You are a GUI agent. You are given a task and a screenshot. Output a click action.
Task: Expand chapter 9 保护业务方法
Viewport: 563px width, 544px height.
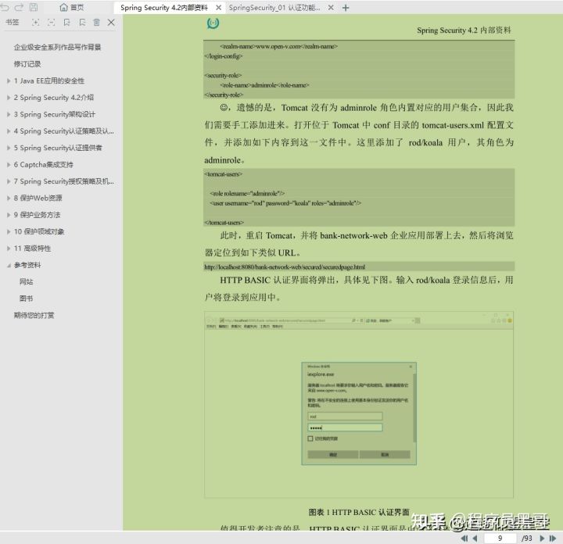[9, 215]
